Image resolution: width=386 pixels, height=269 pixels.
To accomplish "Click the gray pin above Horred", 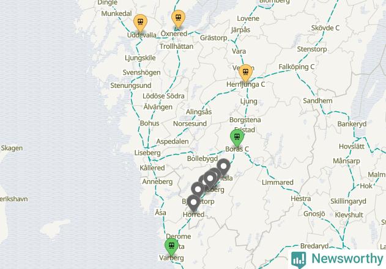I will (193, 203).
